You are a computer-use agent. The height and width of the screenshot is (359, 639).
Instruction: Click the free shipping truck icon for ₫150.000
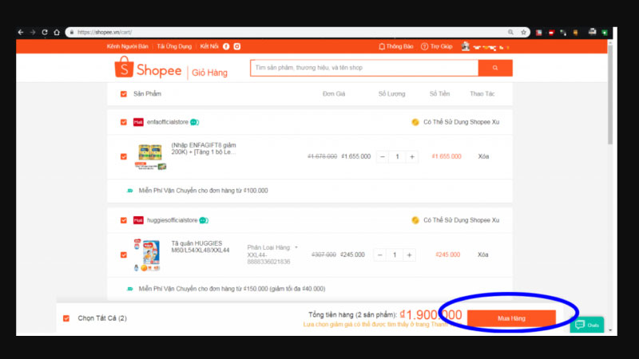click(x=129, y=289)
